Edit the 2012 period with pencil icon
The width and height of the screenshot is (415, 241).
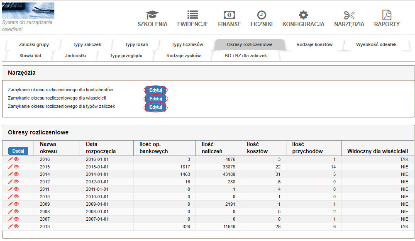pos(10,182)
